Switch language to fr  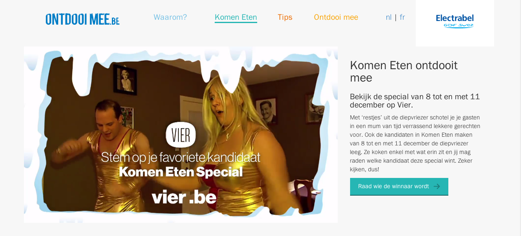(402, 17)
